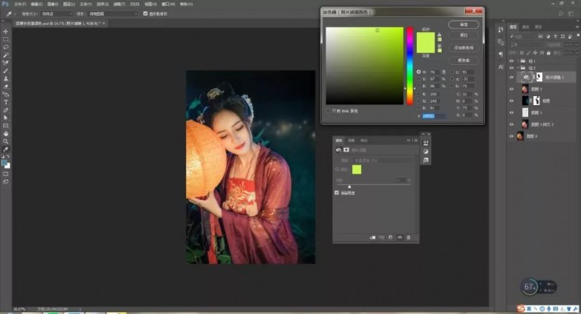Select the S saturation radio button
Screen dimensions: 581x314
pos(419,79)
